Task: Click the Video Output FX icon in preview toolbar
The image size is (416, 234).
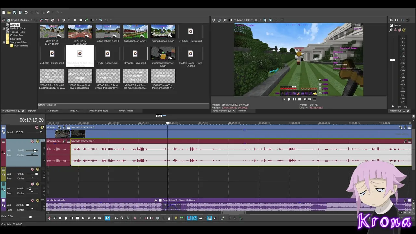Action: (225, 20)
